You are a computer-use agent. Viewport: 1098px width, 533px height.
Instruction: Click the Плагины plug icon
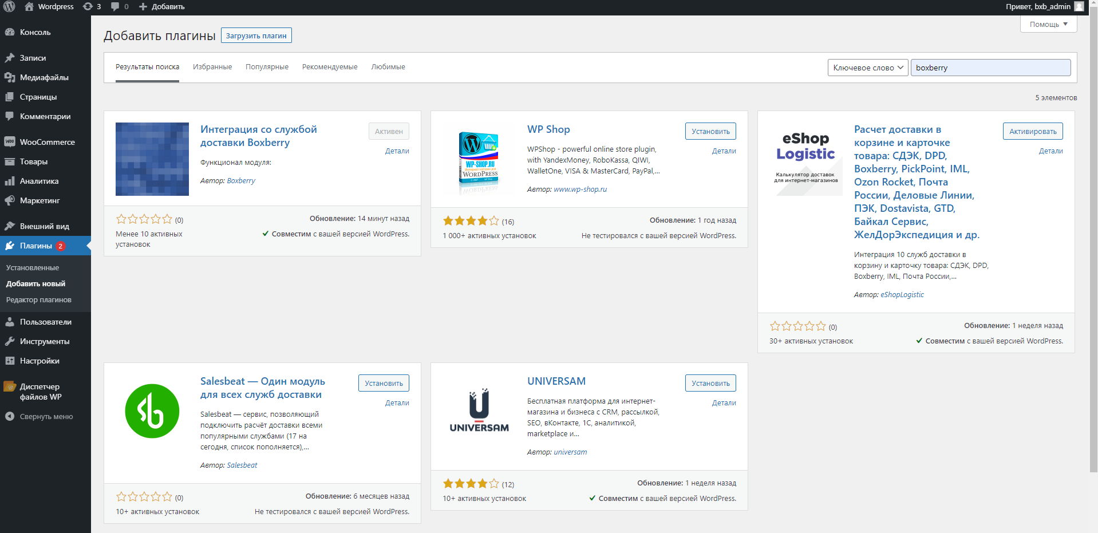(x=10, y=246)
